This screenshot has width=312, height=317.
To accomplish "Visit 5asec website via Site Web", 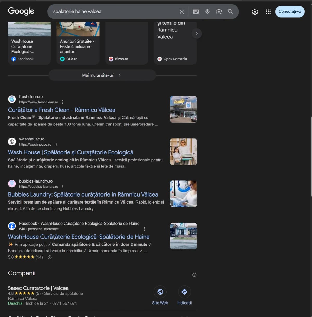I will coord(160,292).
